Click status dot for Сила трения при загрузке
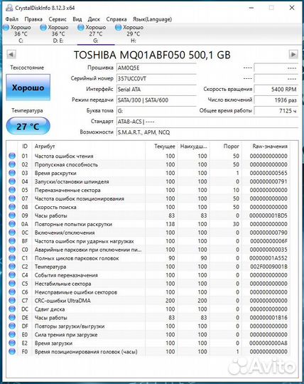The width and height of the screenshot is (304, 384). click(x=12, y=334)
